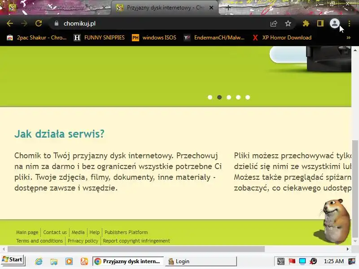Open the Extensions puzzle icon

(306, 23)
